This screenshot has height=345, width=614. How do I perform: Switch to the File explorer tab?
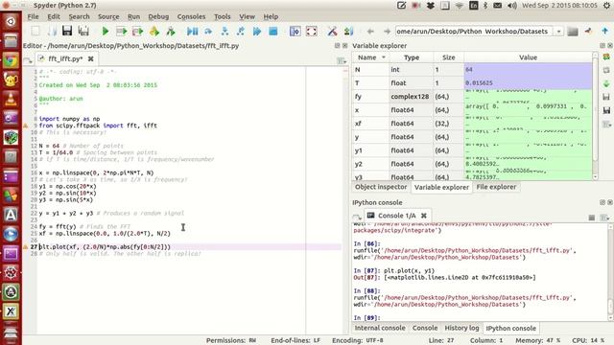tap(496, 187)
